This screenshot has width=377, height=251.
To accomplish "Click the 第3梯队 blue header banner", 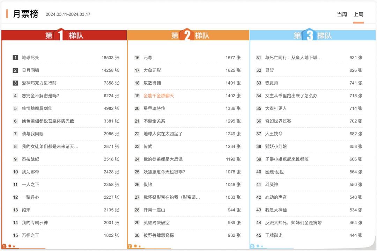I will click(x=312, y=35).
